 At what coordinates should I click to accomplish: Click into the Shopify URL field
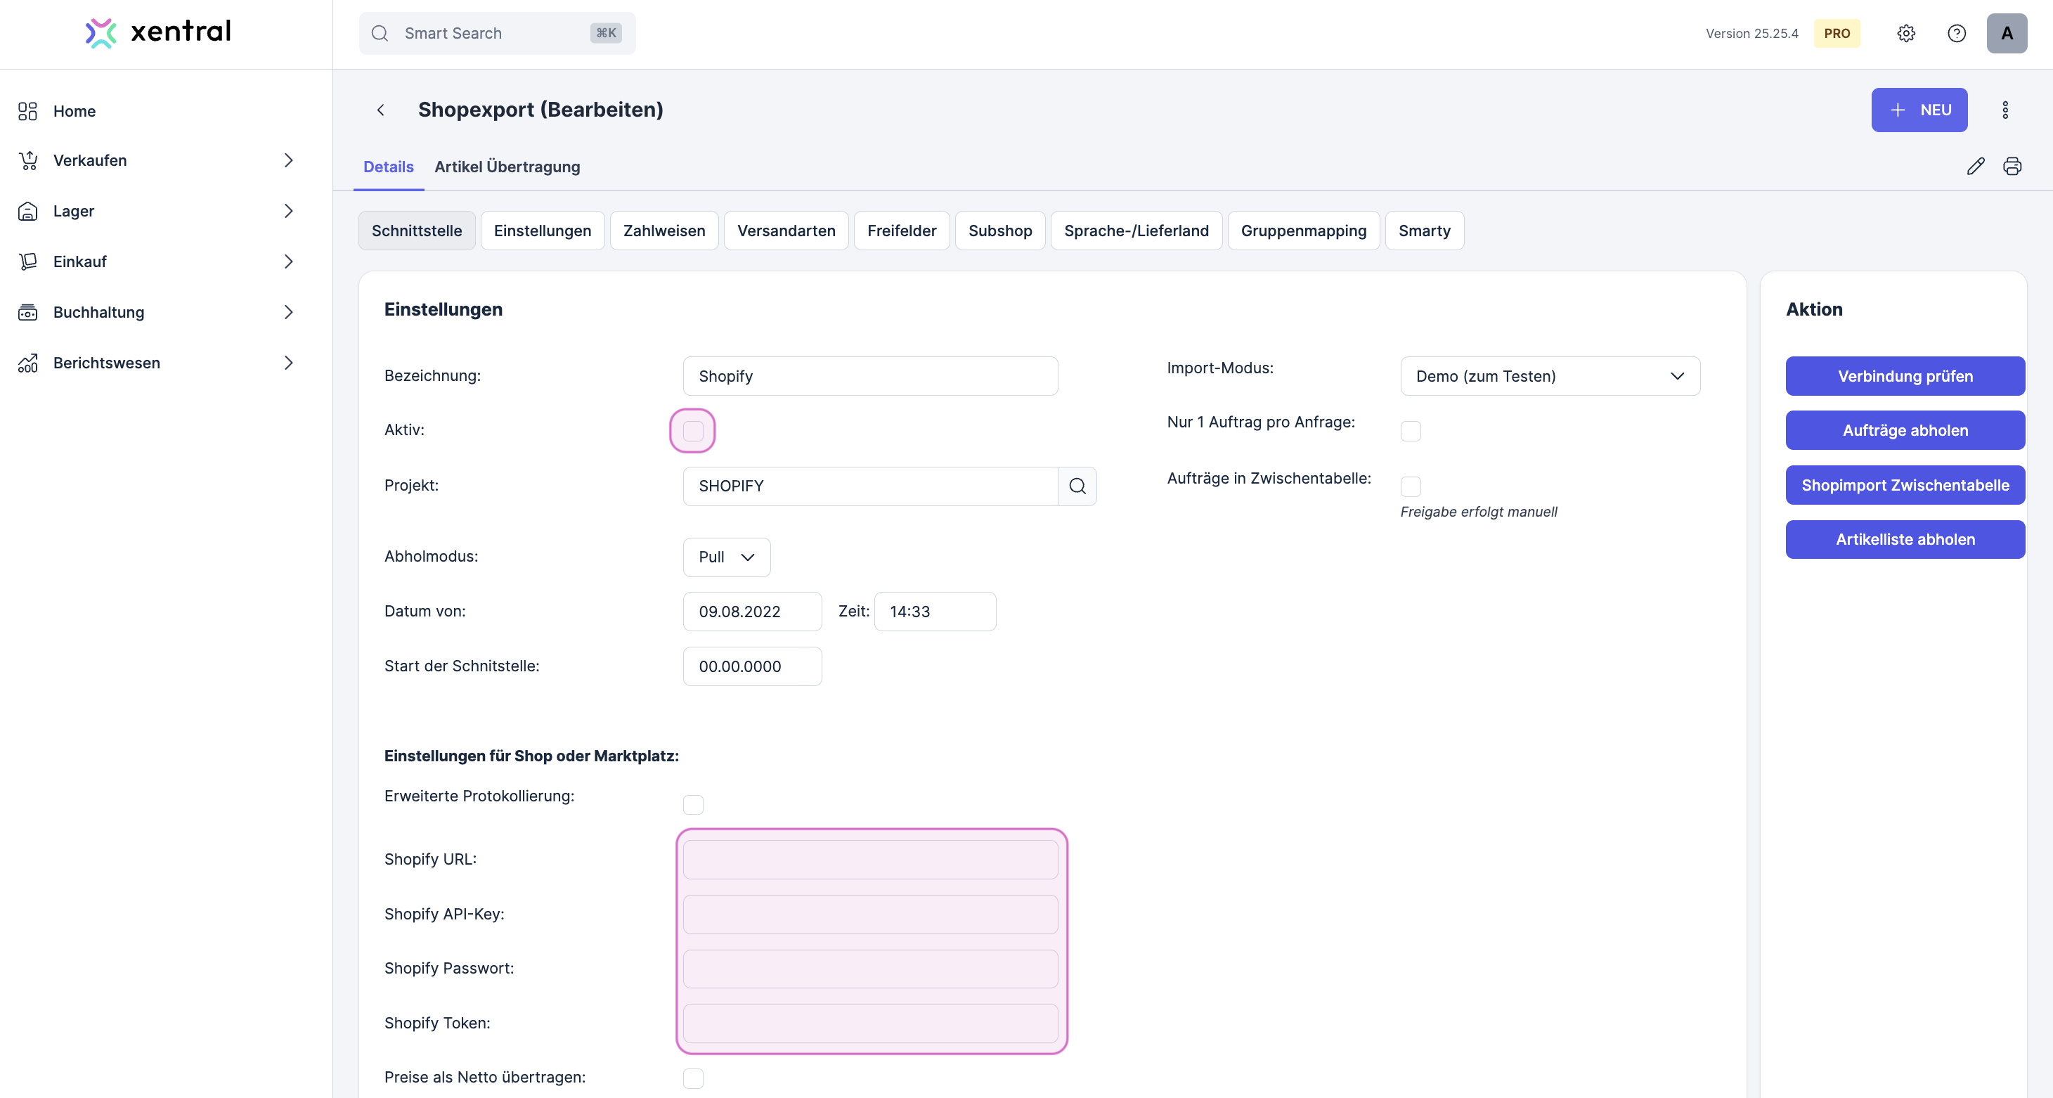[x=869, y=860]
